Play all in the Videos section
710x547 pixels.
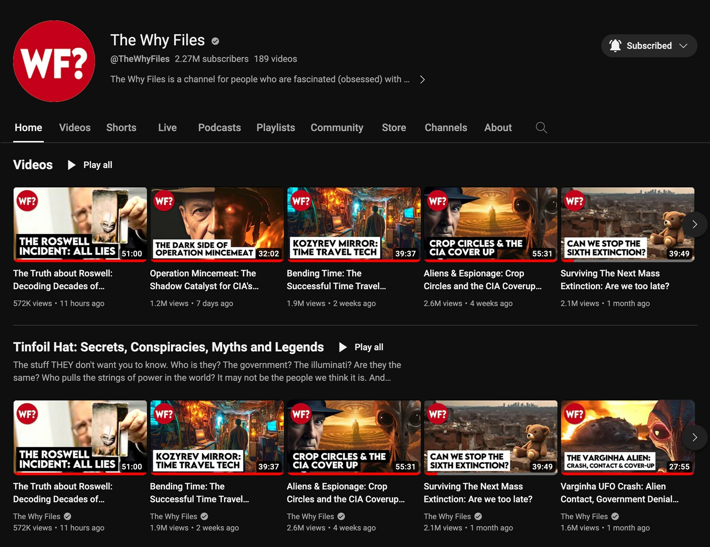click(x=90, y=165)
